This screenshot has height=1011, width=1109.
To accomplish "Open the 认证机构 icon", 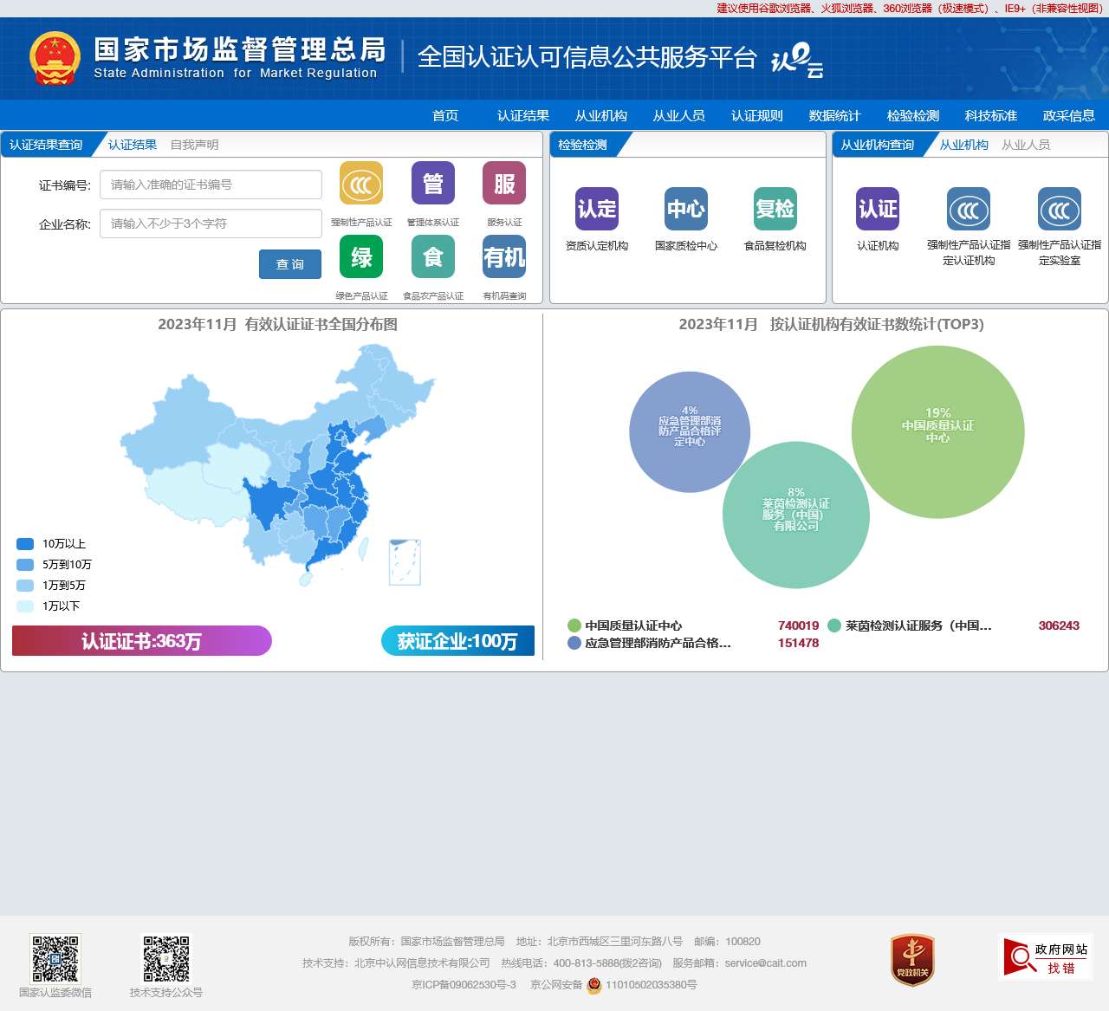I will (878, 209).
